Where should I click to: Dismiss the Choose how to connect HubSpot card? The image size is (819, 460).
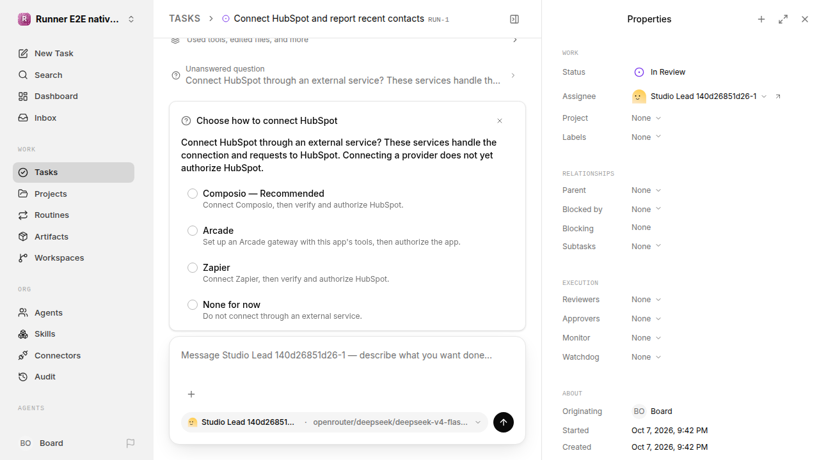[500, 121]
